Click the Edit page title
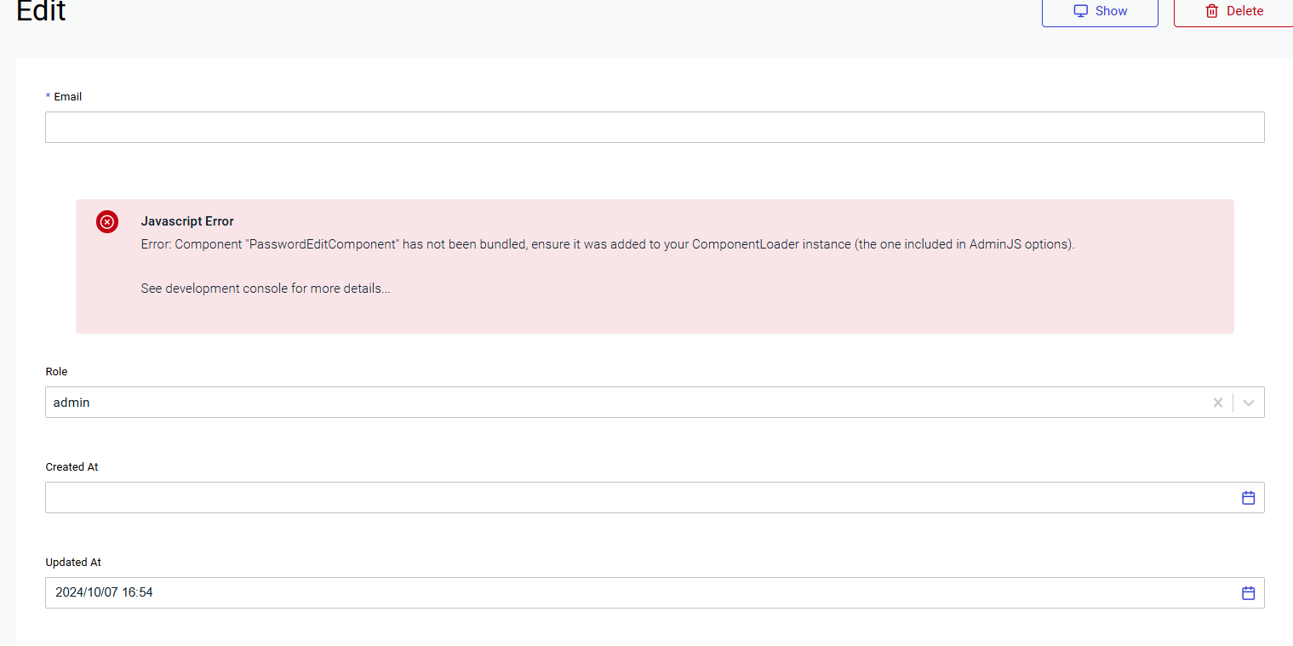The width and height of the screenshot is (1293, 646). point(41,11)
